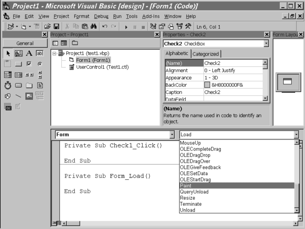The image size is (305, 229).
Task: Select the OptionButton control in toolbox
Action: click(40, 64)
